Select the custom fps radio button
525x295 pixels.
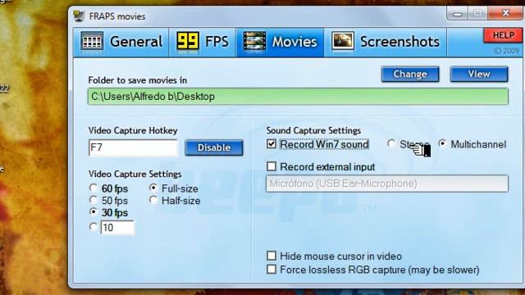pos(93,227)
